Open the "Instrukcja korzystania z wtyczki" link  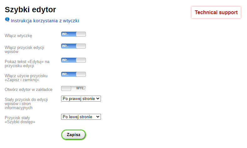45,21
